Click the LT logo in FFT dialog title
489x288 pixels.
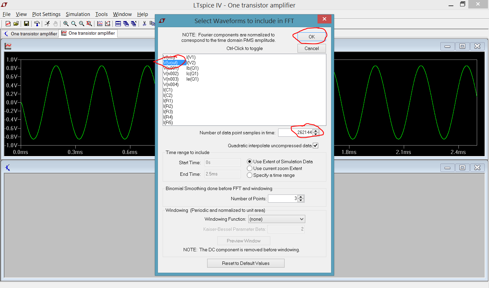point(162,21)
